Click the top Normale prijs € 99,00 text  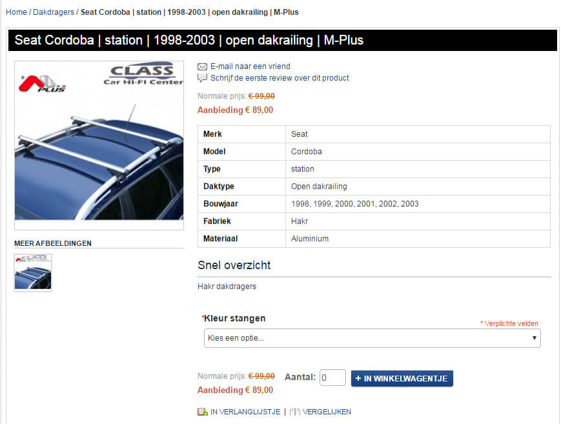[x=236, y=96]
